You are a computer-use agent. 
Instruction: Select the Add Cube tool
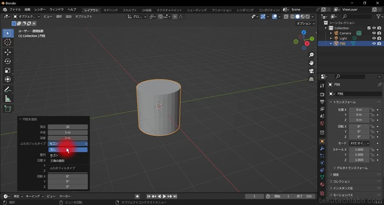coord(8,109)
